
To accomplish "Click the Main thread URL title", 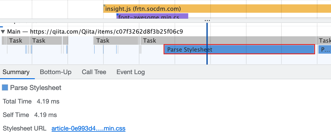I will [95, 32].
